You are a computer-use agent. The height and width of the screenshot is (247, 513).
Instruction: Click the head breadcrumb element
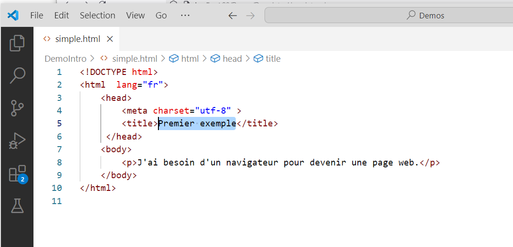232,59
